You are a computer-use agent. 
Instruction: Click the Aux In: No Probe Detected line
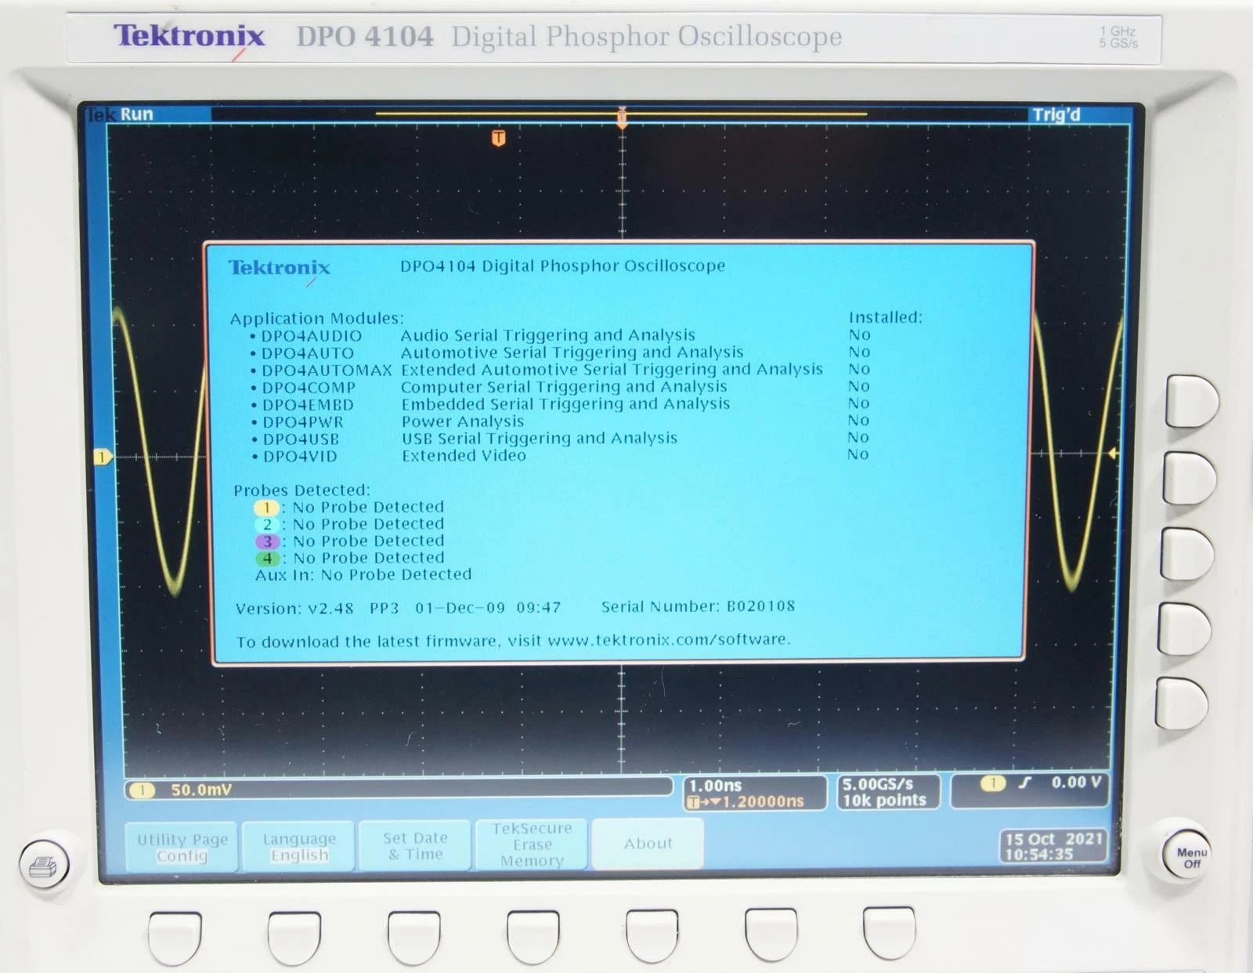pos(363,574)
